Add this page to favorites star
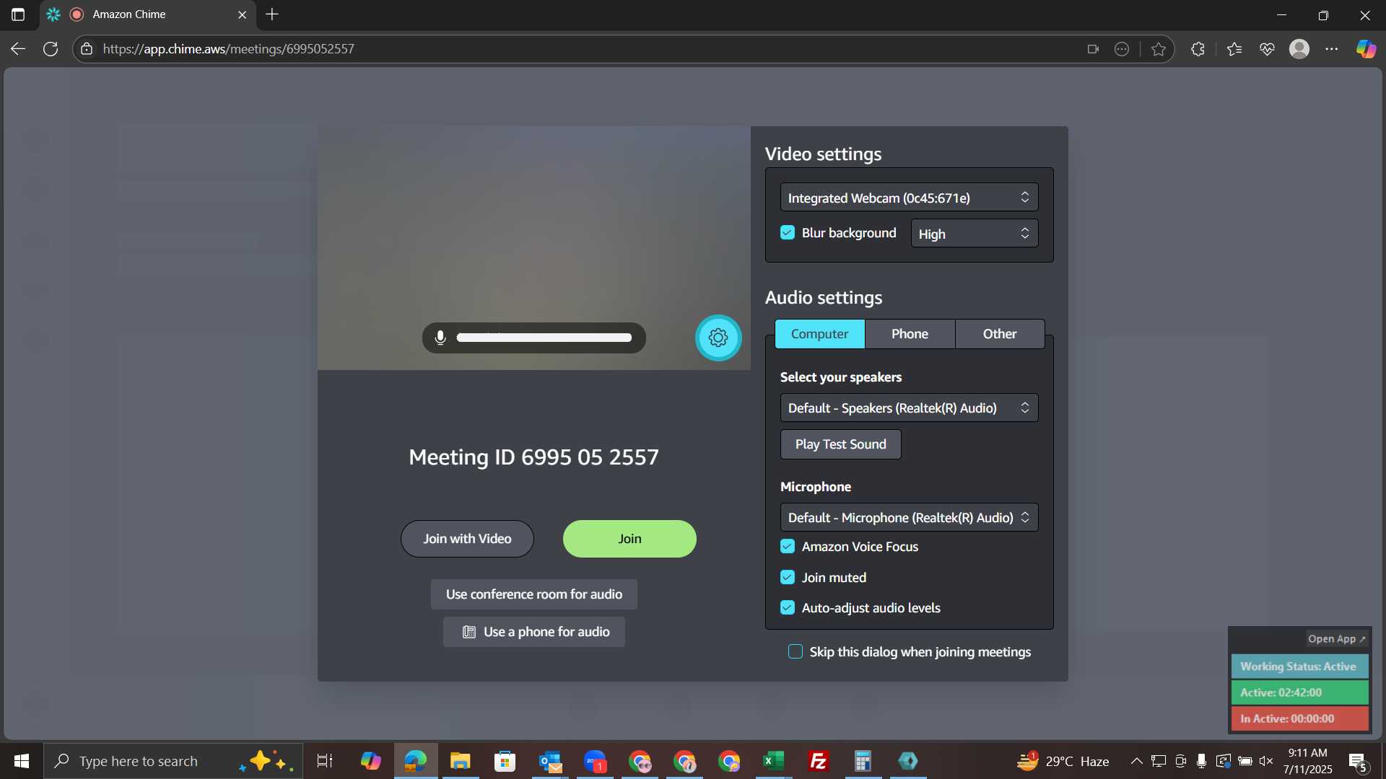The image size is (1386, 779). [x=1159, y=49]
